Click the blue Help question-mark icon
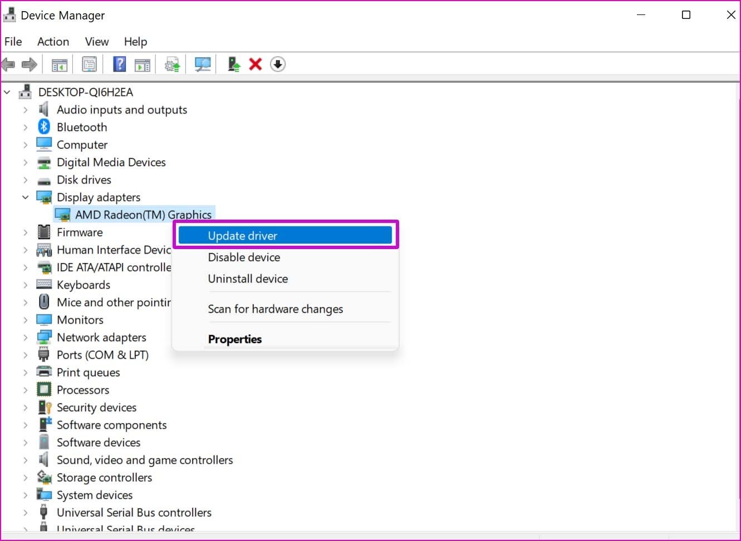The width and height of the screenshot is (741, 541). (x=119, y=64)
